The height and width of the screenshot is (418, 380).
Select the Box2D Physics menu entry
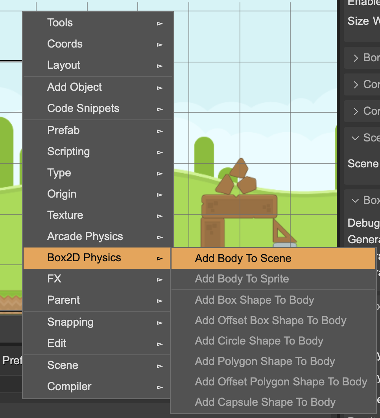(x=97, y=258)
